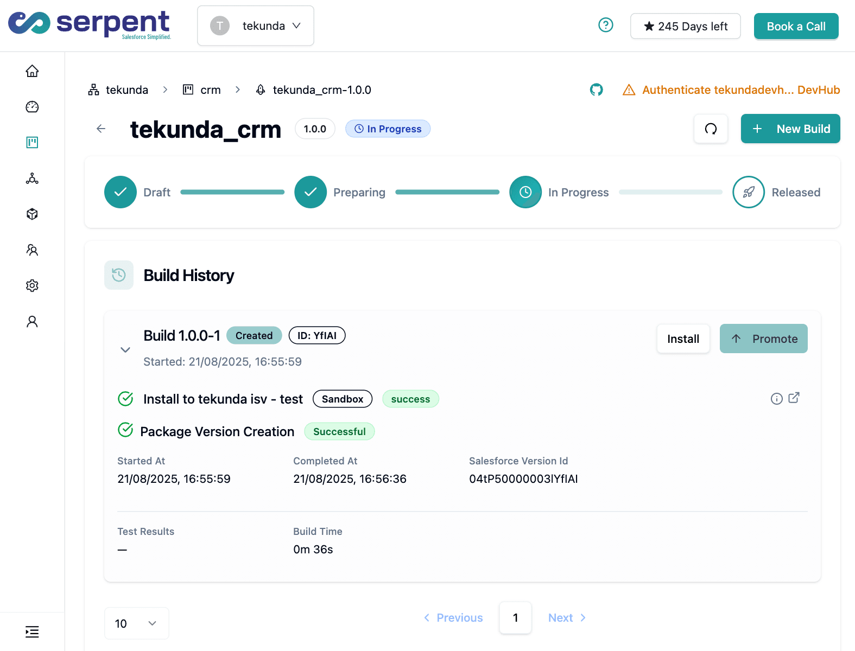This screenshot has height=651, width=855.
Task: Open the install info icon
Action: (x=776, y=399)
